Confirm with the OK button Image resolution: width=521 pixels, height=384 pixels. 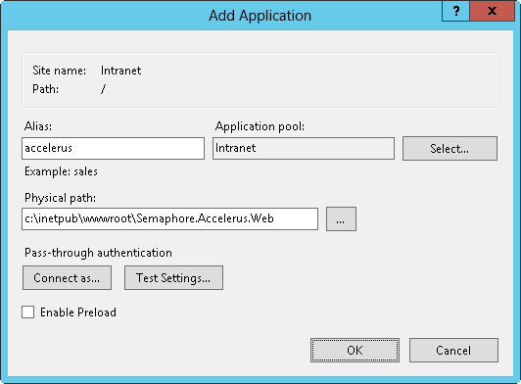[355, 350]
